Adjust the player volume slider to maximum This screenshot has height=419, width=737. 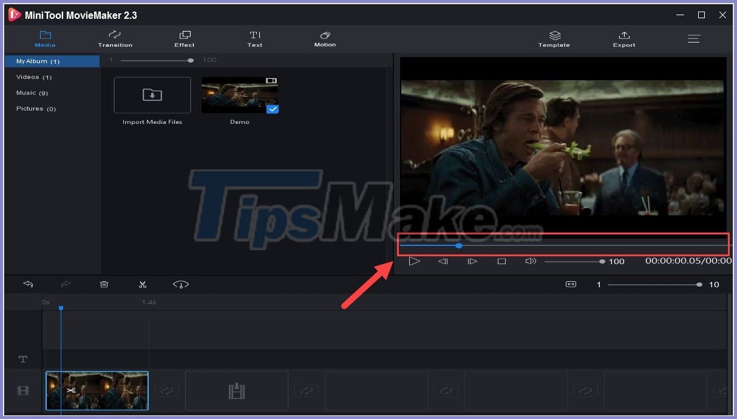click(x=602, y=261)
